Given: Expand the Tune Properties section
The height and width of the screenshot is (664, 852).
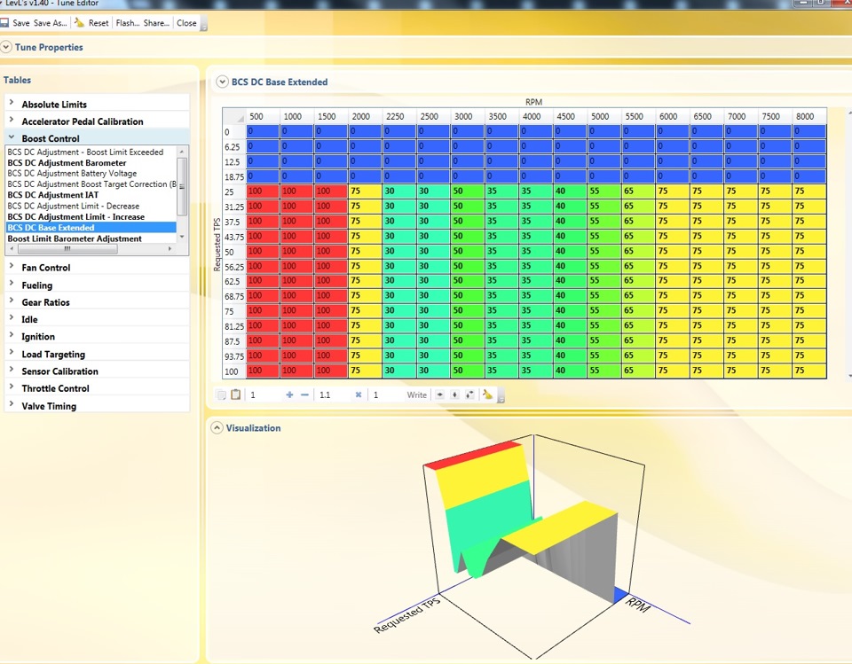Looking at the screenshot, I should 7,47.
